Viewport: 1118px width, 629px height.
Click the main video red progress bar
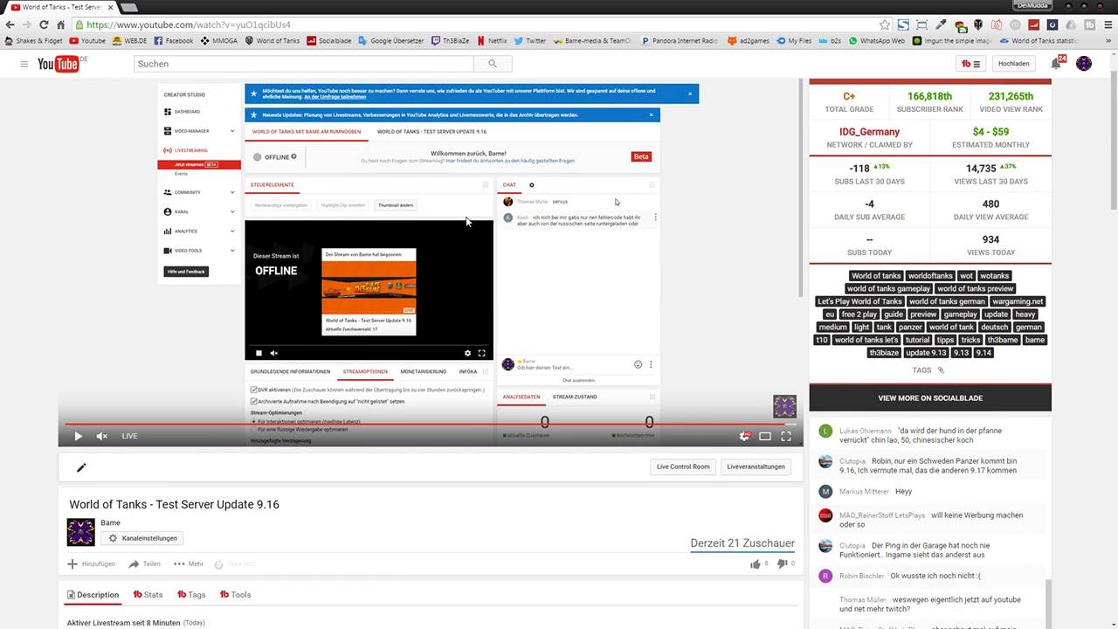coord(431,425)
